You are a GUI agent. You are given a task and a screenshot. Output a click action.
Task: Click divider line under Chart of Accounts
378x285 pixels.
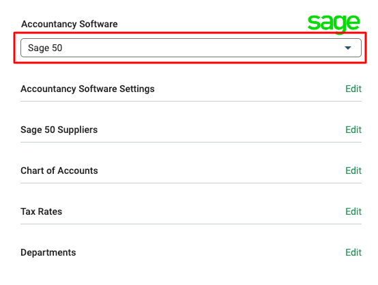191,183
